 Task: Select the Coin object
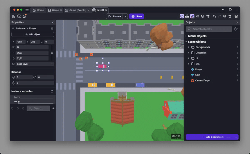tap(197, 75)
